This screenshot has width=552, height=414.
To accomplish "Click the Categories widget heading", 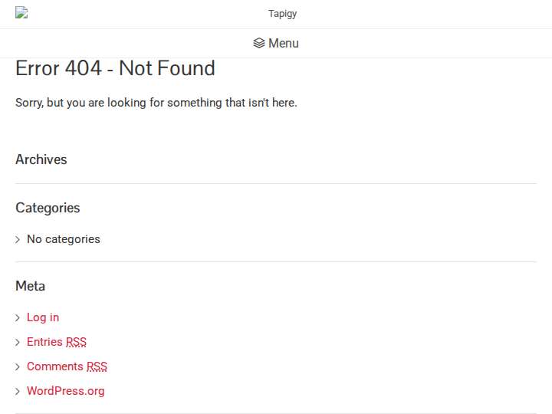I will [48, 208].
